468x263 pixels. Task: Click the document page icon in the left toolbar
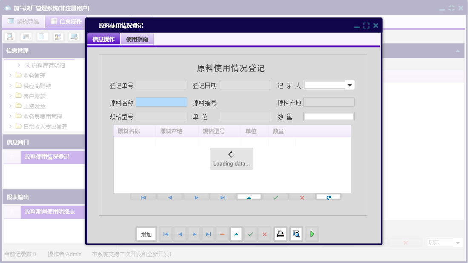point(42,37)
